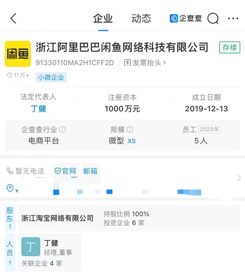The width and height of the screenshot is (245, 276).
Task: Switch to the 企业 tab
Action: click(103, 18)
